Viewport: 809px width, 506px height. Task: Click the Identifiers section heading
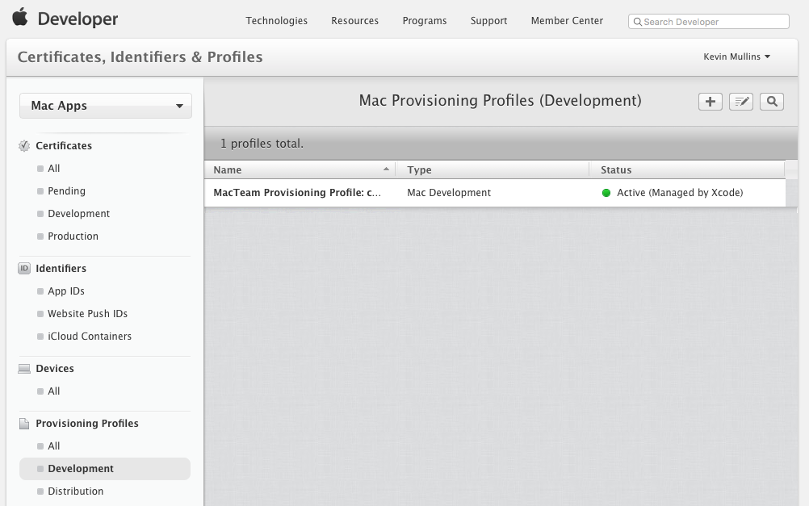(61, 268)
